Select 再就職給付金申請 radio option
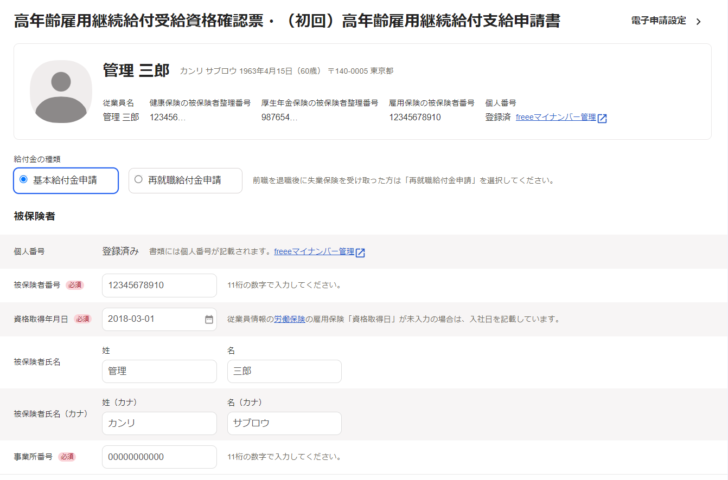This screenshot has height=480, width=728. (185, 180)
